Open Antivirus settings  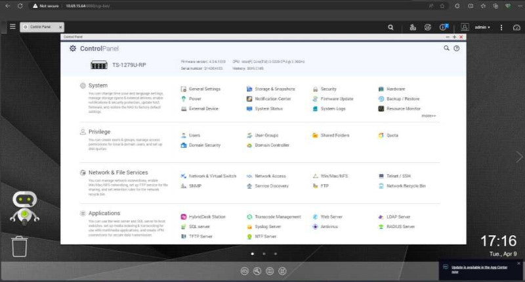pyautogui.click(x=325, y=227)
